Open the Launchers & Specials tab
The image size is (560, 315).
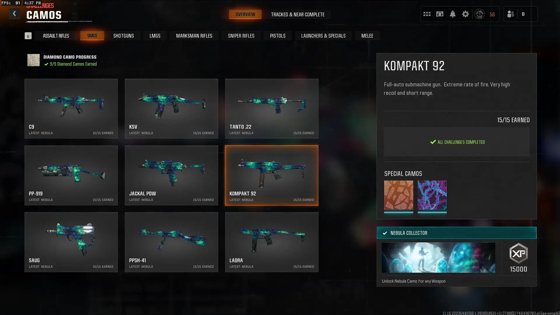tap(323, 36)
